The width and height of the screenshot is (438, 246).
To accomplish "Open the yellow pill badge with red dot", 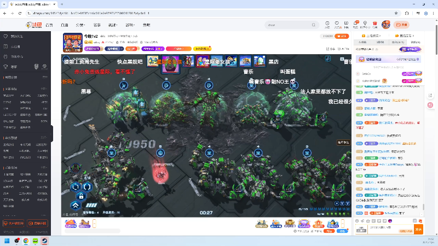I will (x=201, y=49).
